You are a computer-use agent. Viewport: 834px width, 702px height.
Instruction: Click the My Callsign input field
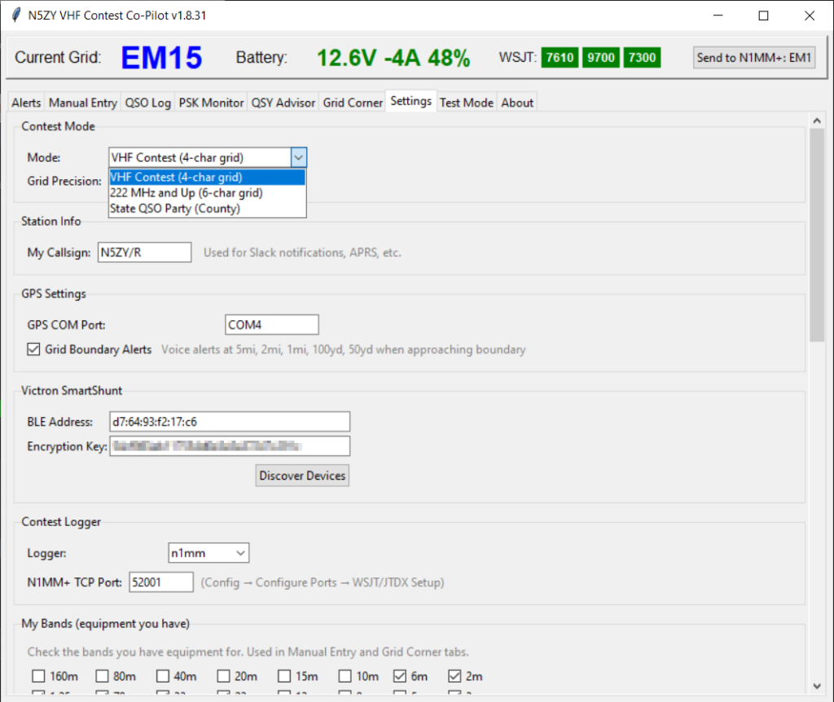point(144,252)
